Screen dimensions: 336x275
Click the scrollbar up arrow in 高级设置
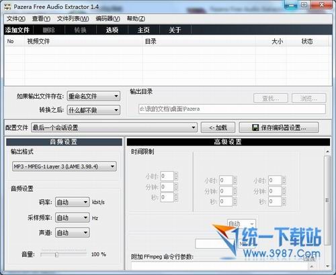pyautogui.click(x=327, y=152)
